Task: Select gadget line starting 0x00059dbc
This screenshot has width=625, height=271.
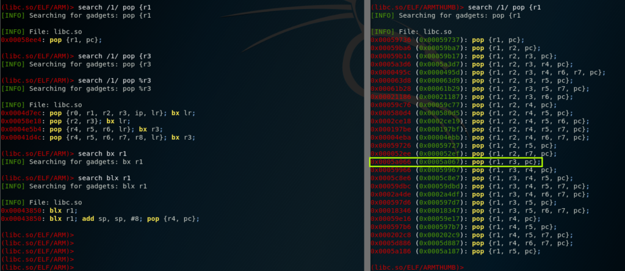Action: click(480, 186)
